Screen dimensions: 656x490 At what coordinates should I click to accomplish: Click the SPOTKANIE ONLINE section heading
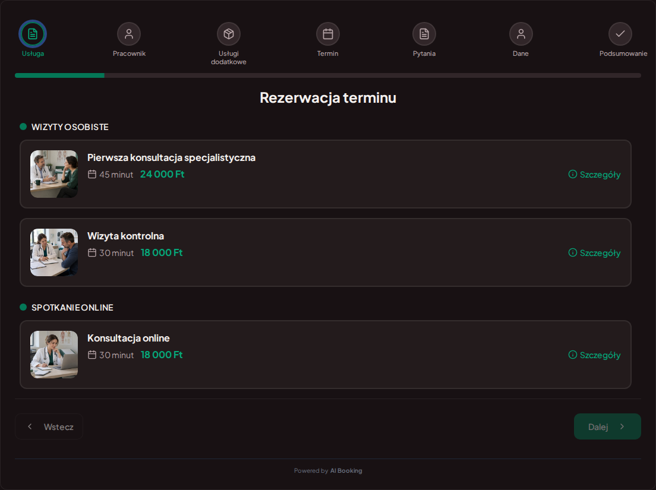[72, 308]
